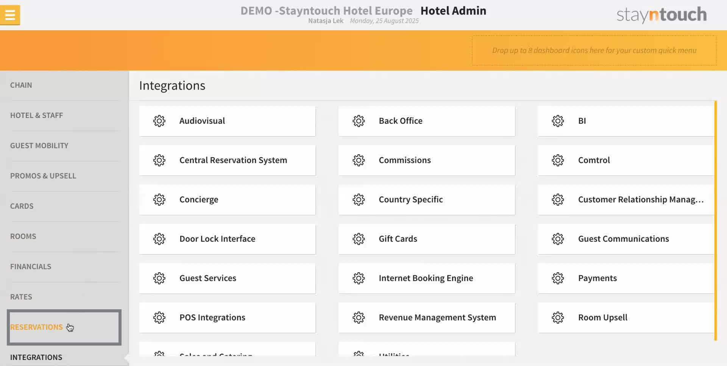
Task: Click the gear icon beside Country Specific
Action: pyautogui.click(x=359, y=200)
